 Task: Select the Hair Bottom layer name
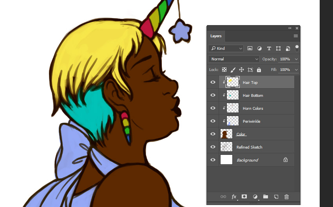click(x=253, y=95)
